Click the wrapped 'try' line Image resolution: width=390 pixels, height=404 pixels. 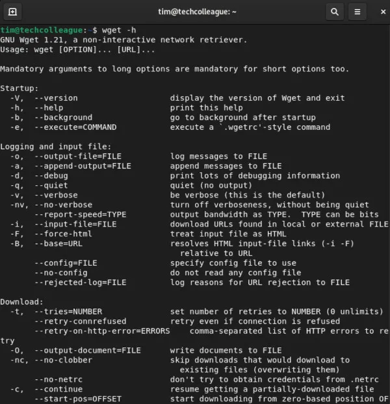click(x=8, y=341)
